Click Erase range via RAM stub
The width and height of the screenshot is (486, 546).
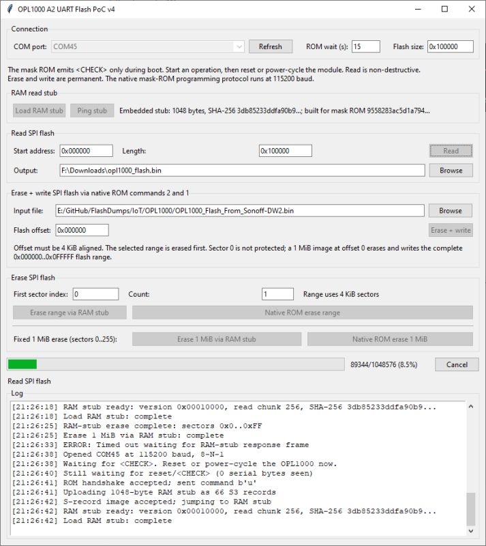click(70, 313)
